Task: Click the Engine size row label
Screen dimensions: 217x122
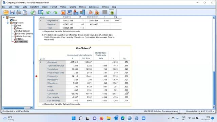Action: click(53, 76)
